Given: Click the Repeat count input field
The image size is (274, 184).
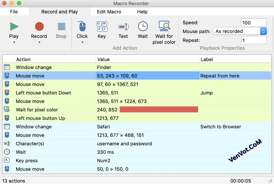Looking at the screenshot, I should coord(254,40).
